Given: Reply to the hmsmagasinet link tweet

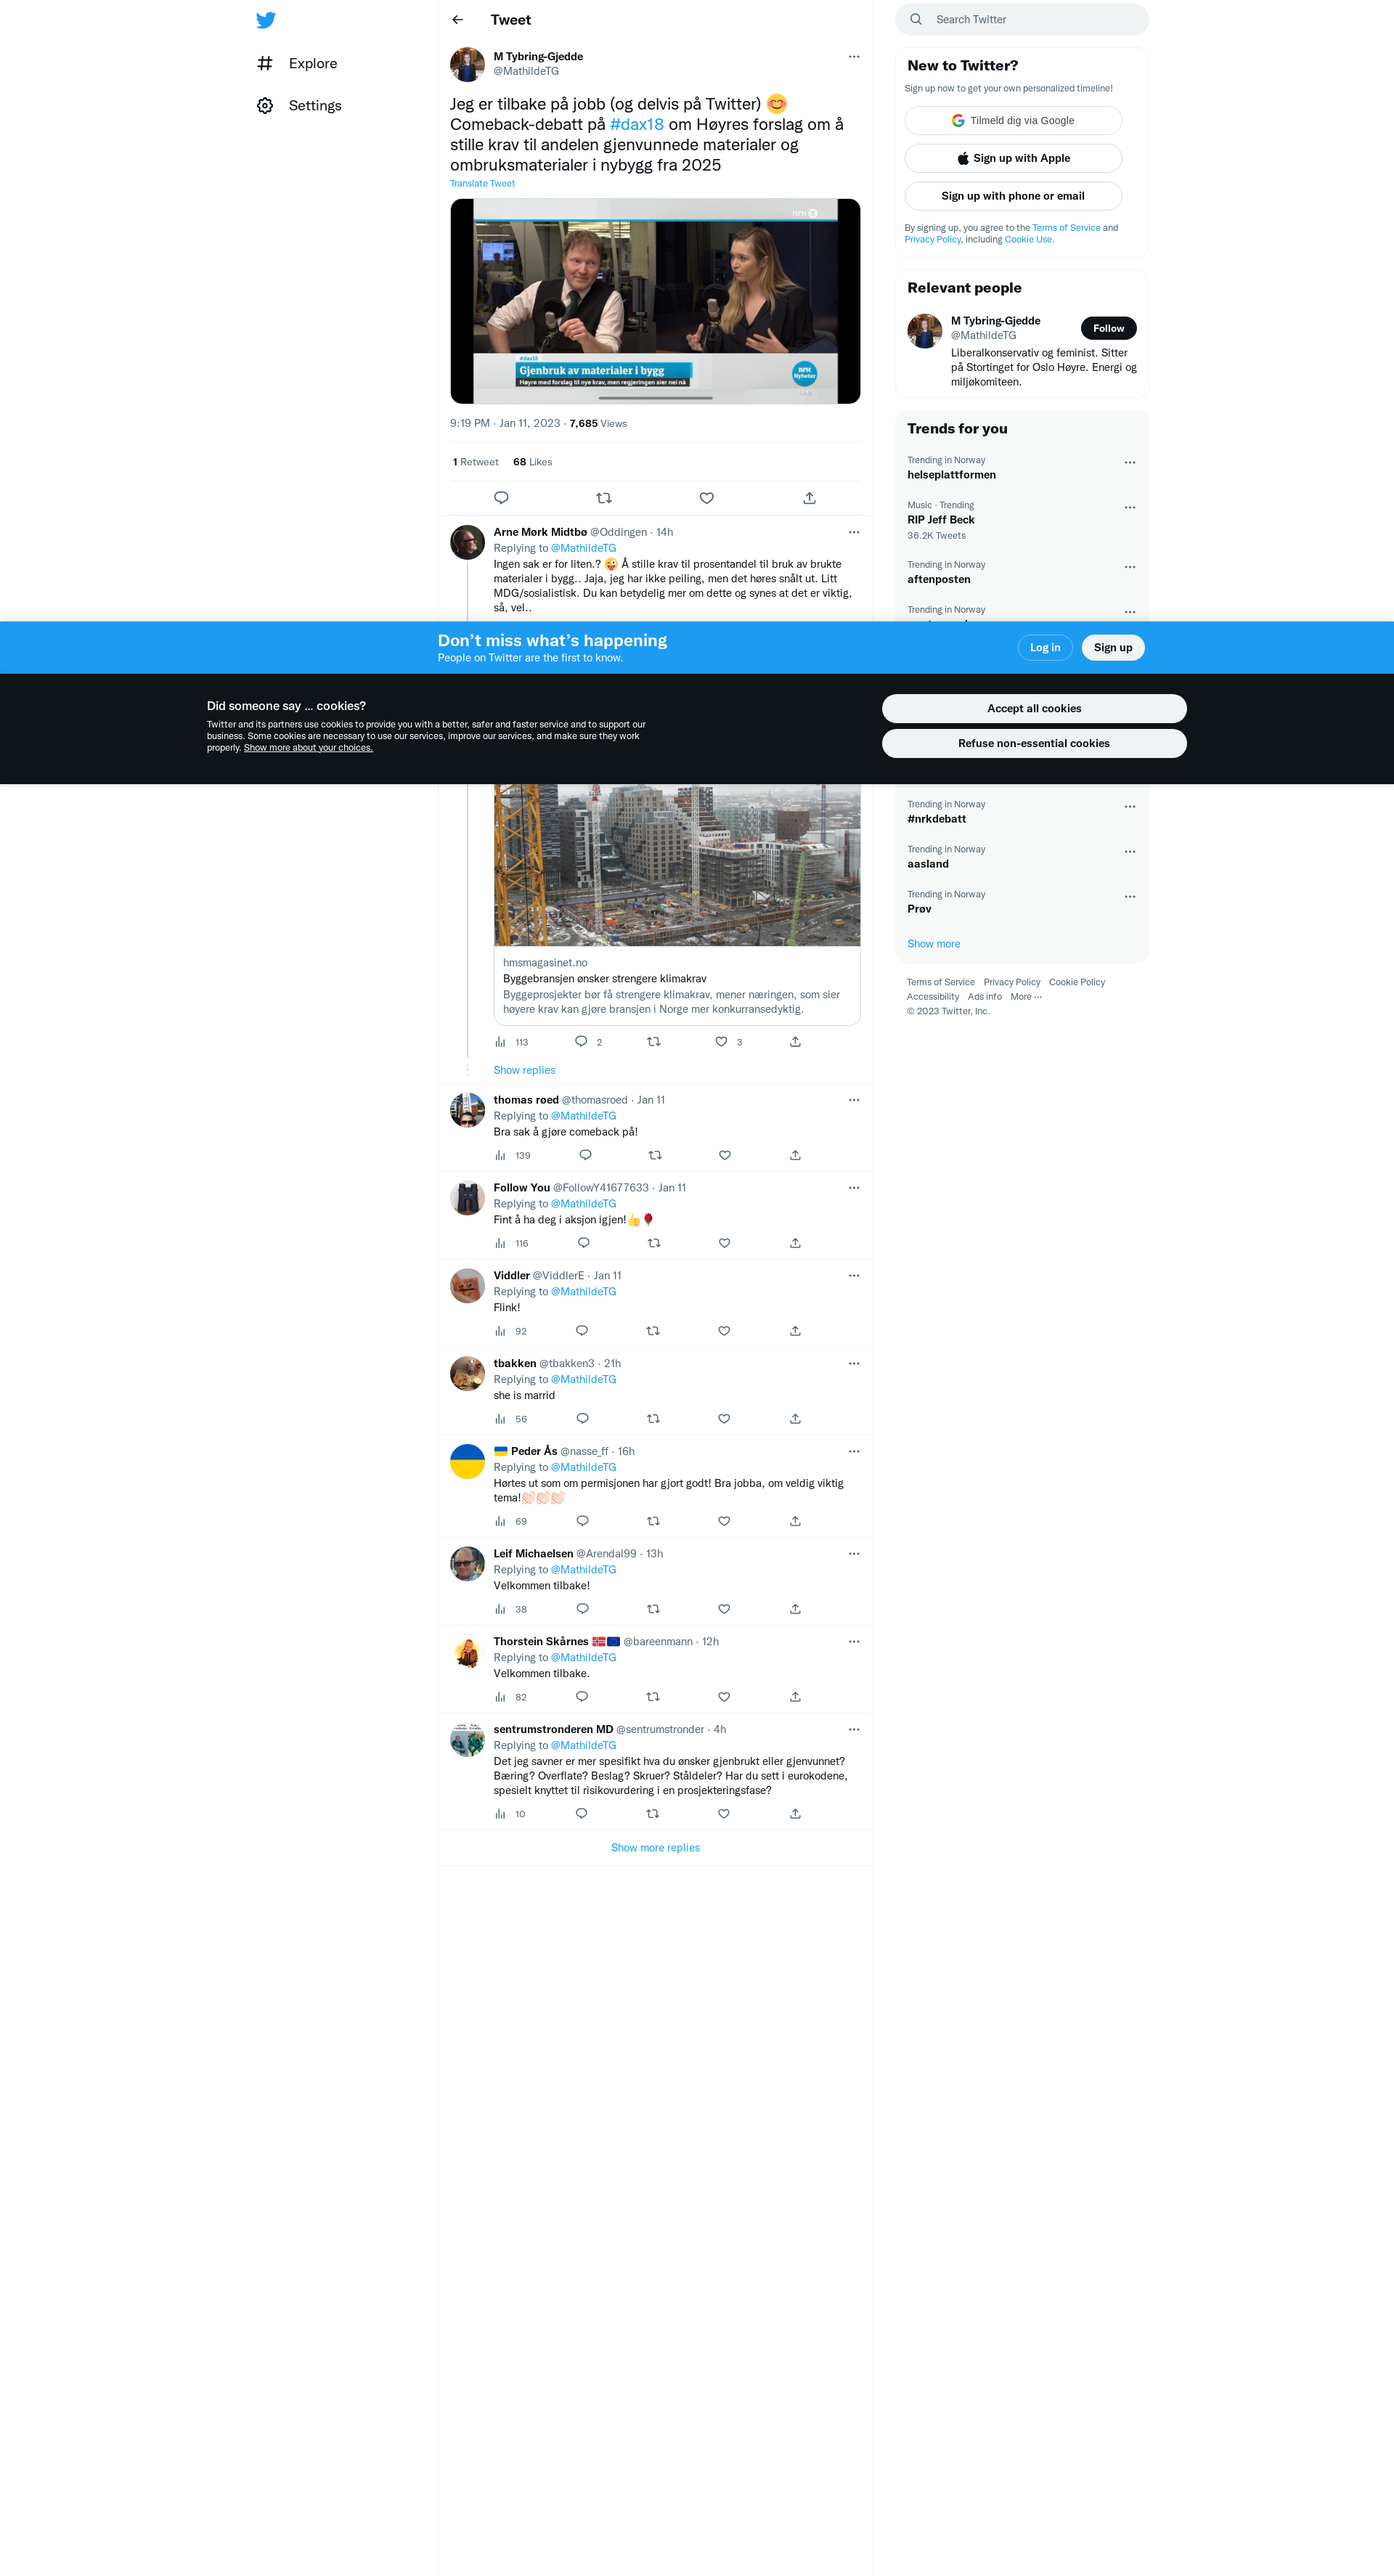Looking at the screenshot, I should 581,1042.
